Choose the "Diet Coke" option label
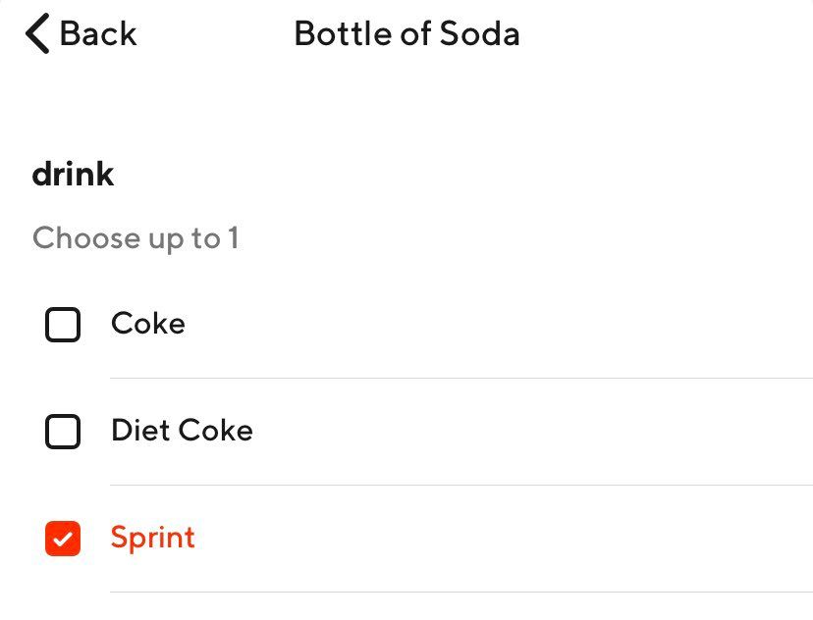 pos(182,431)
